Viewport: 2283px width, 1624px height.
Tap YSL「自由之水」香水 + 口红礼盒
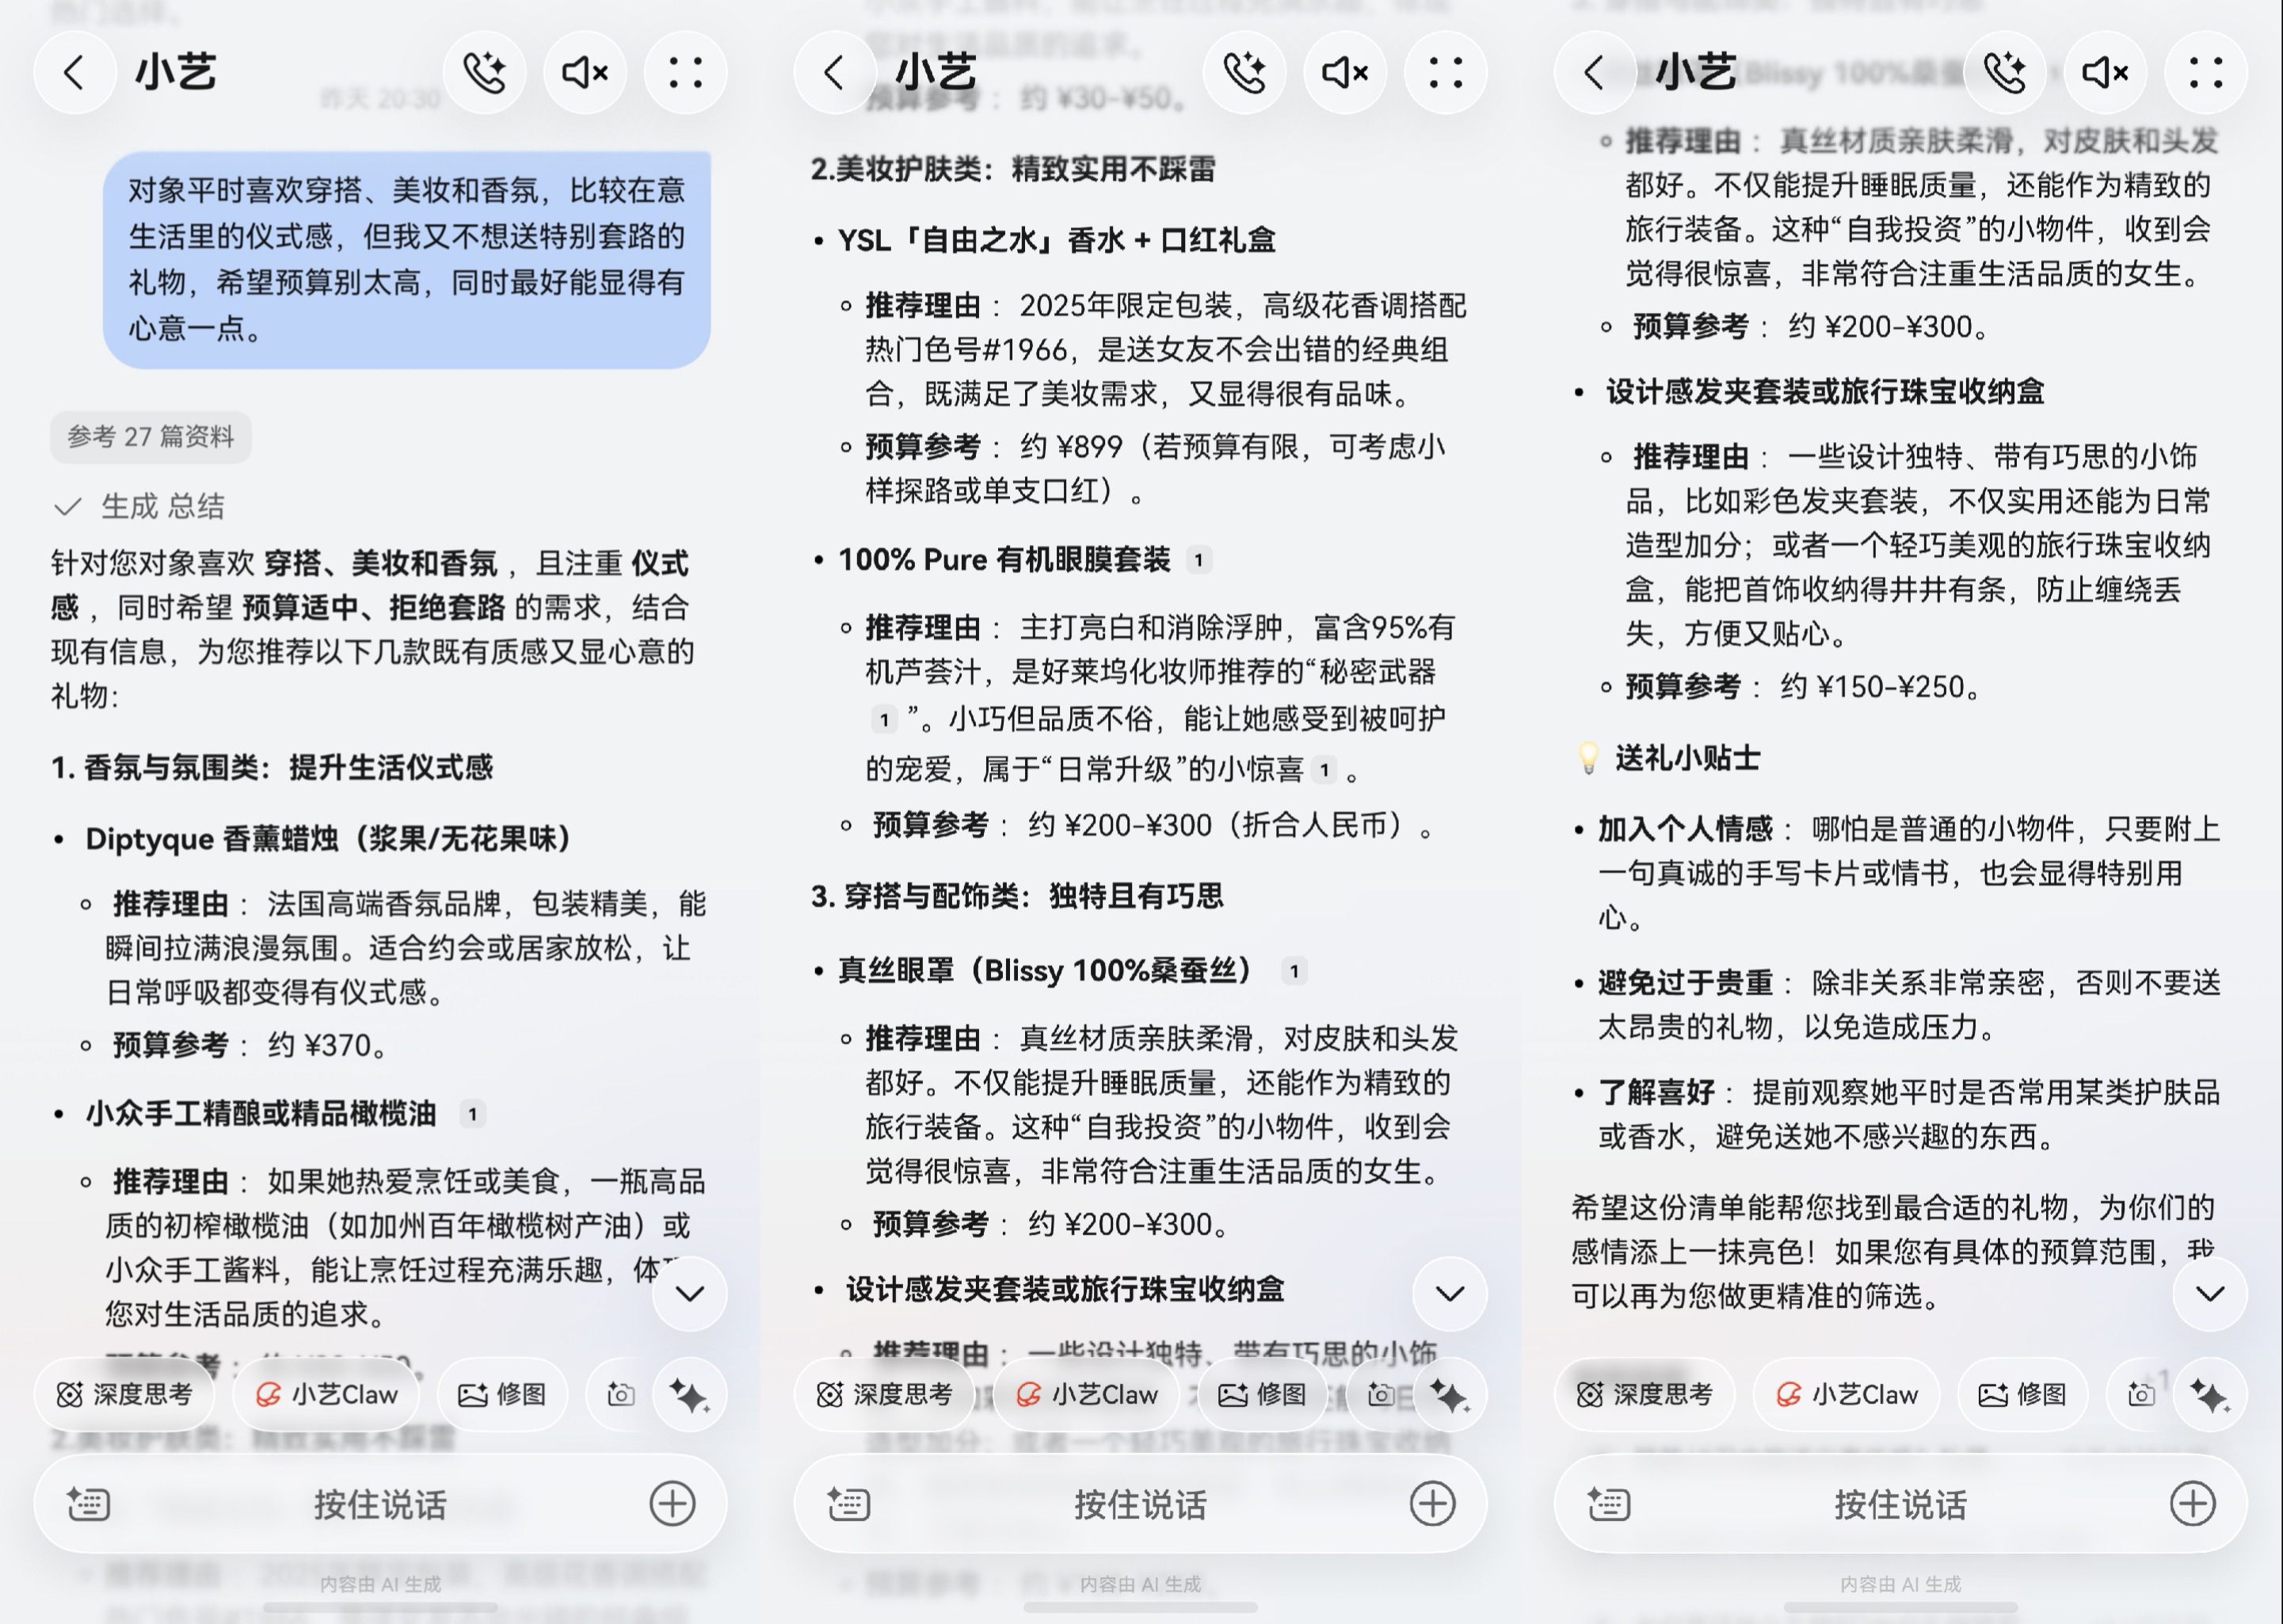tap(1057, 240)
